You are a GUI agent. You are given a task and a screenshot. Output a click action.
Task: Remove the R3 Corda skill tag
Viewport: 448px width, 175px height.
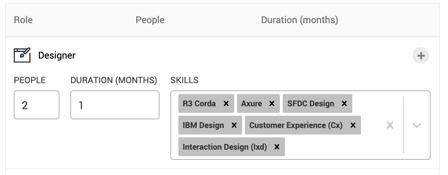[226, 104]
